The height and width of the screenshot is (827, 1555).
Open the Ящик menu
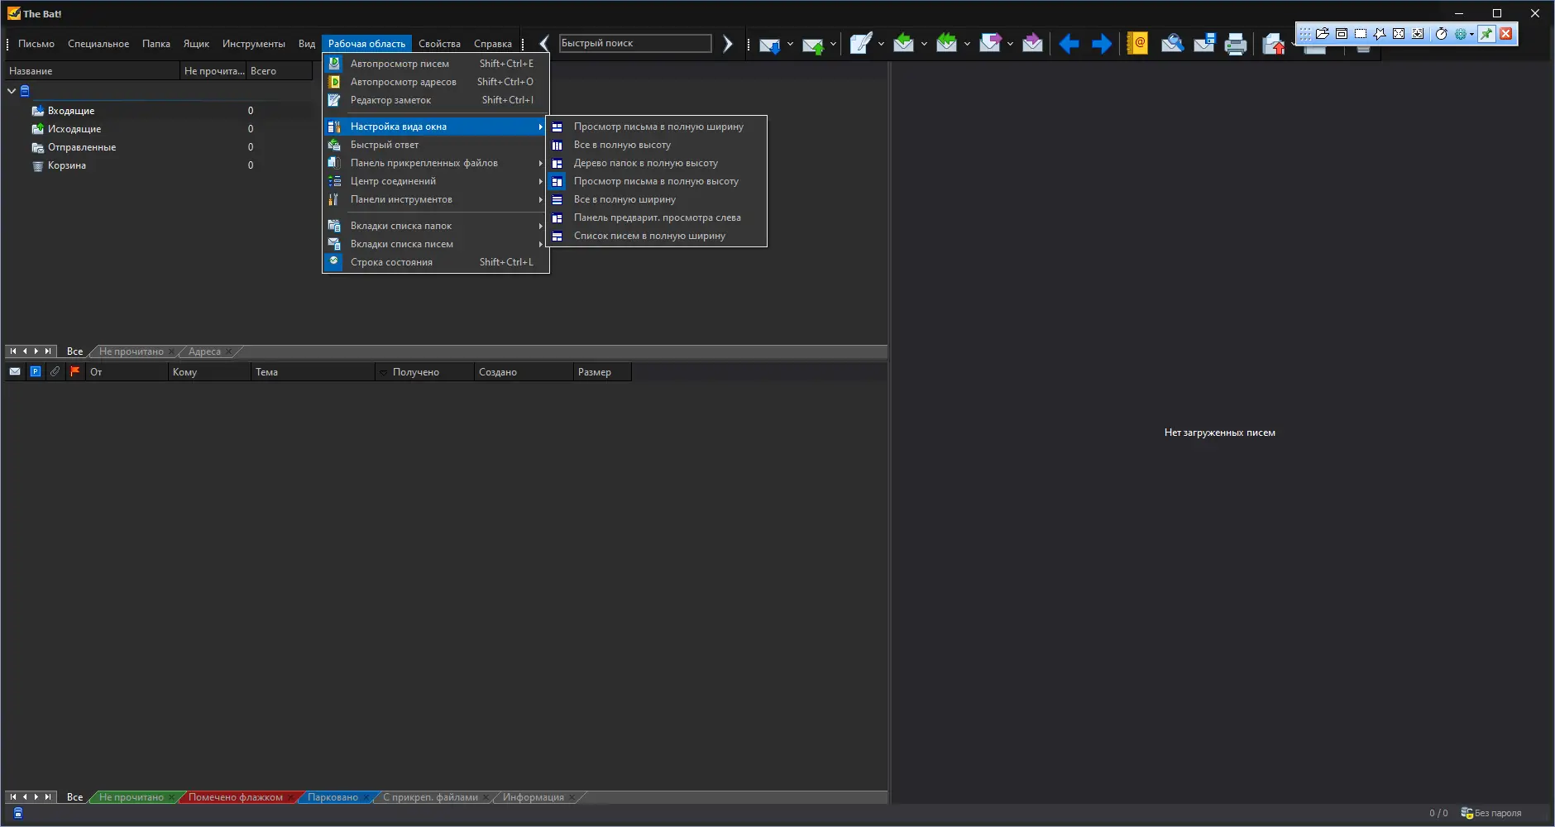[196, 44]
